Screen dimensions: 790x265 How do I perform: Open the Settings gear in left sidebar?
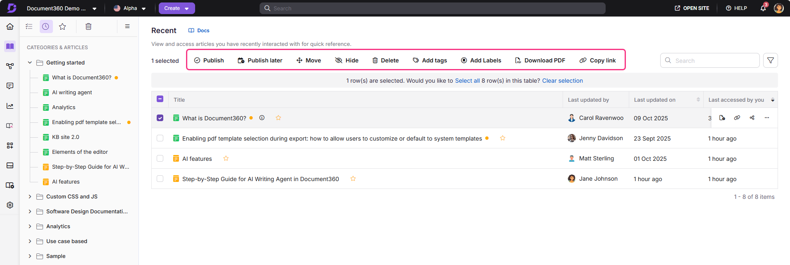[x=10, y=205]
